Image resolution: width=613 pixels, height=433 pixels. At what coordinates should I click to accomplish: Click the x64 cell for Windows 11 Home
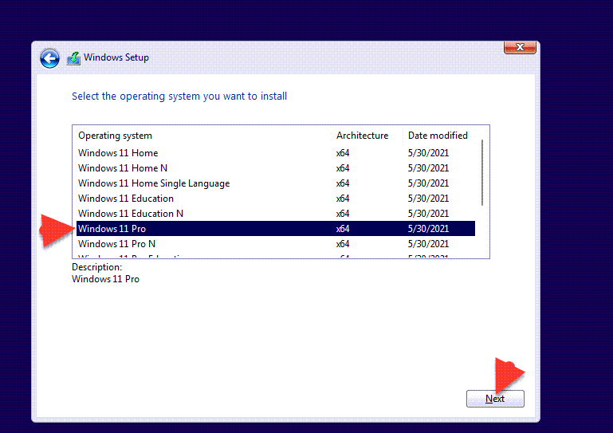[343, 153]
